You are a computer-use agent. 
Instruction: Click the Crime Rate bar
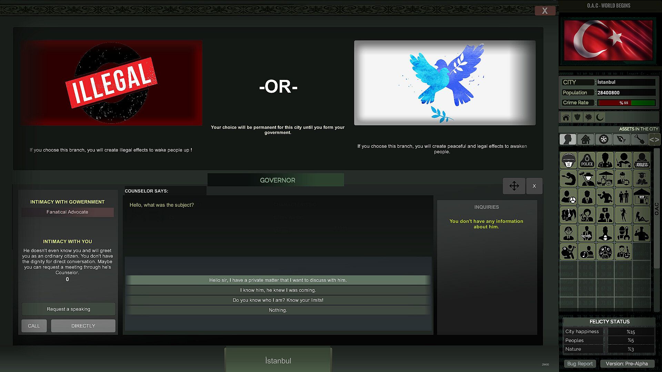pyautogui.click(x=626, y=103)
